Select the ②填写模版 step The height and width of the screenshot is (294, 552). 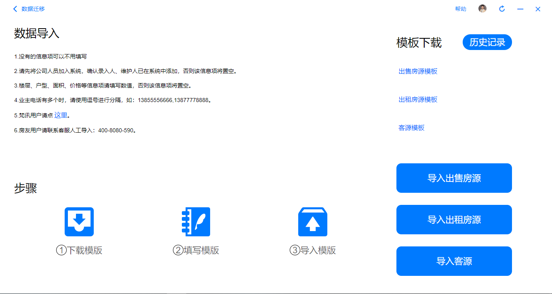click(x=196, y=250)
